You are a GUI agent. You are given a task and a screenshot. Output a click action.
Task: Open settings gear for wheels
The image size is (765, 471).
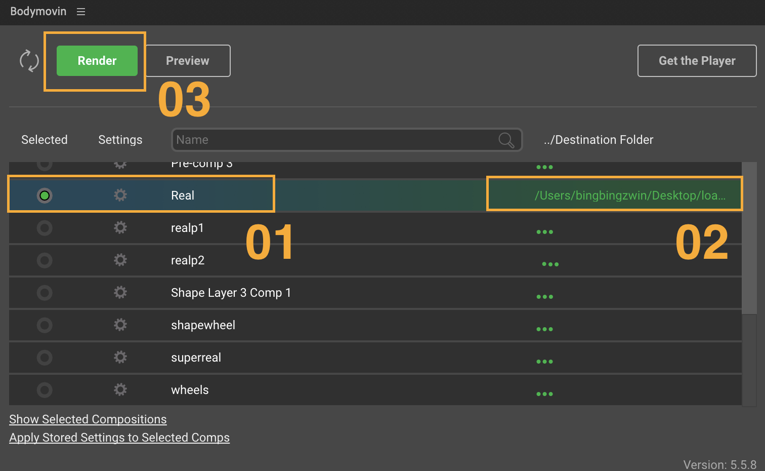(120, 389)
